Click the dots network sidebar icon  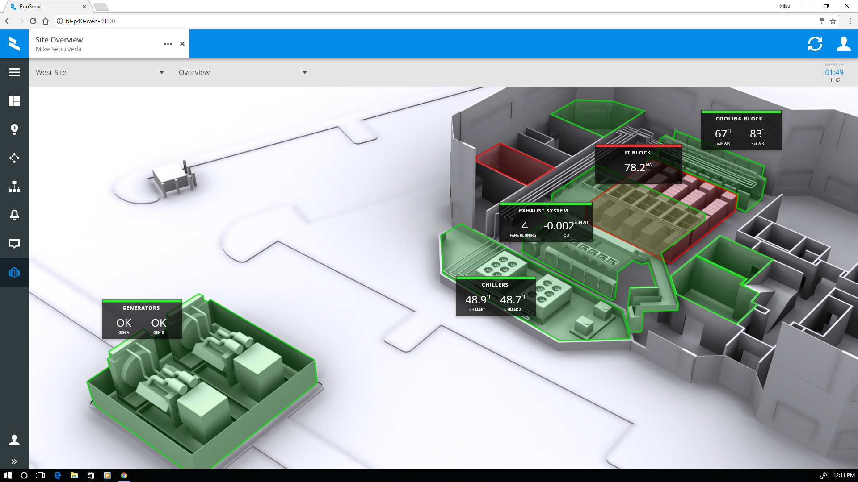(14, 158)
